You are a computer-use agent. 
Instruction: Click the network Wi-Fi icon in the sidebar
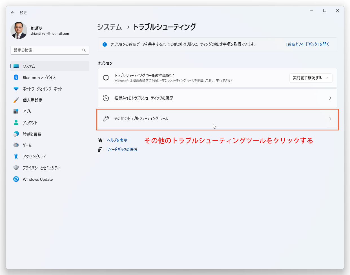tap(16, 89)
